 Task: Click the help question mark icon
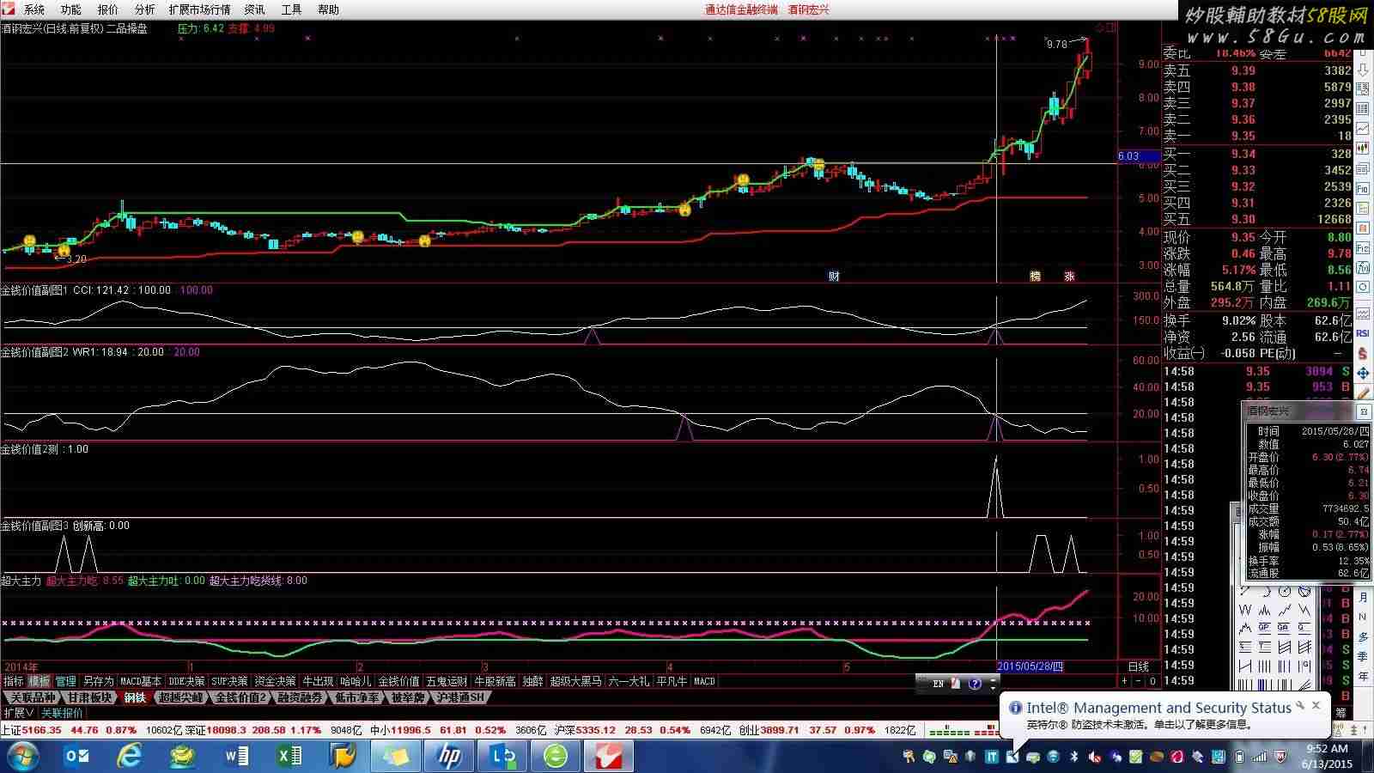coord(975,684)
